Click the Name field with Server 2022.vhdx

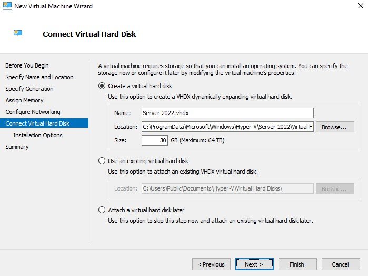tap(227, 113)
